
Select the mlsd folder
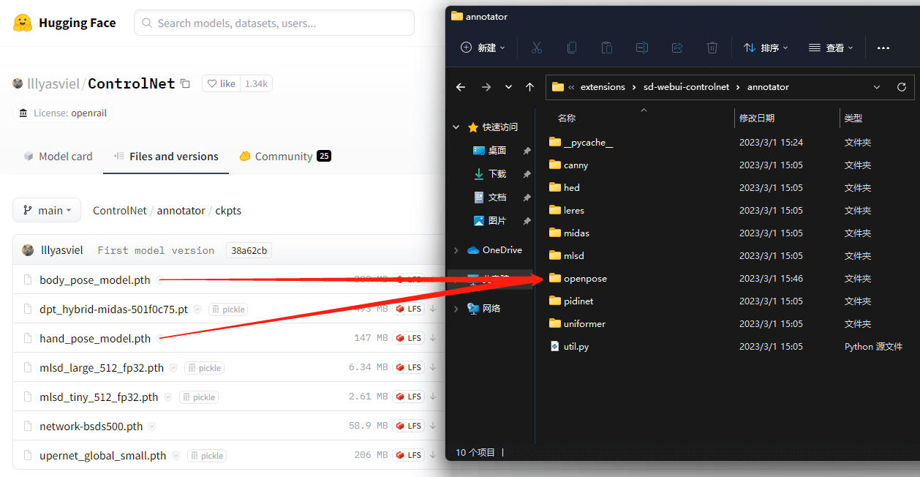[x=566, y=255]
